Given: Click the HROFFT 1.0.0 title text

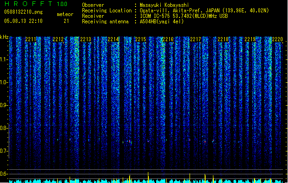Looking at the screenshot, I should coord(36,4).
